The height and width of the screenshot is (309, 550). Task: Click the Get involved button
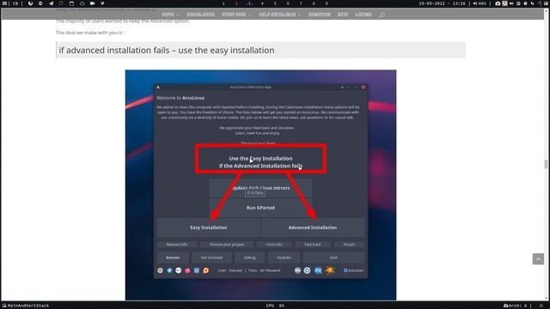pyautogui.click(x=211, y=257)
